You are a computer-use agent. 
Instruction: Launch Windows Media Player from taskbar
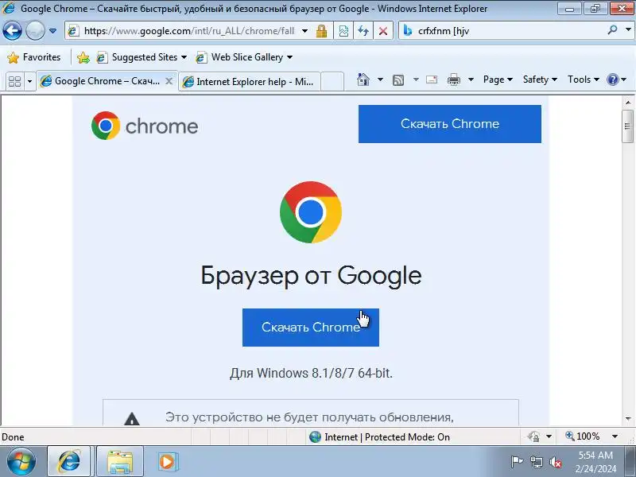[166, 462]
